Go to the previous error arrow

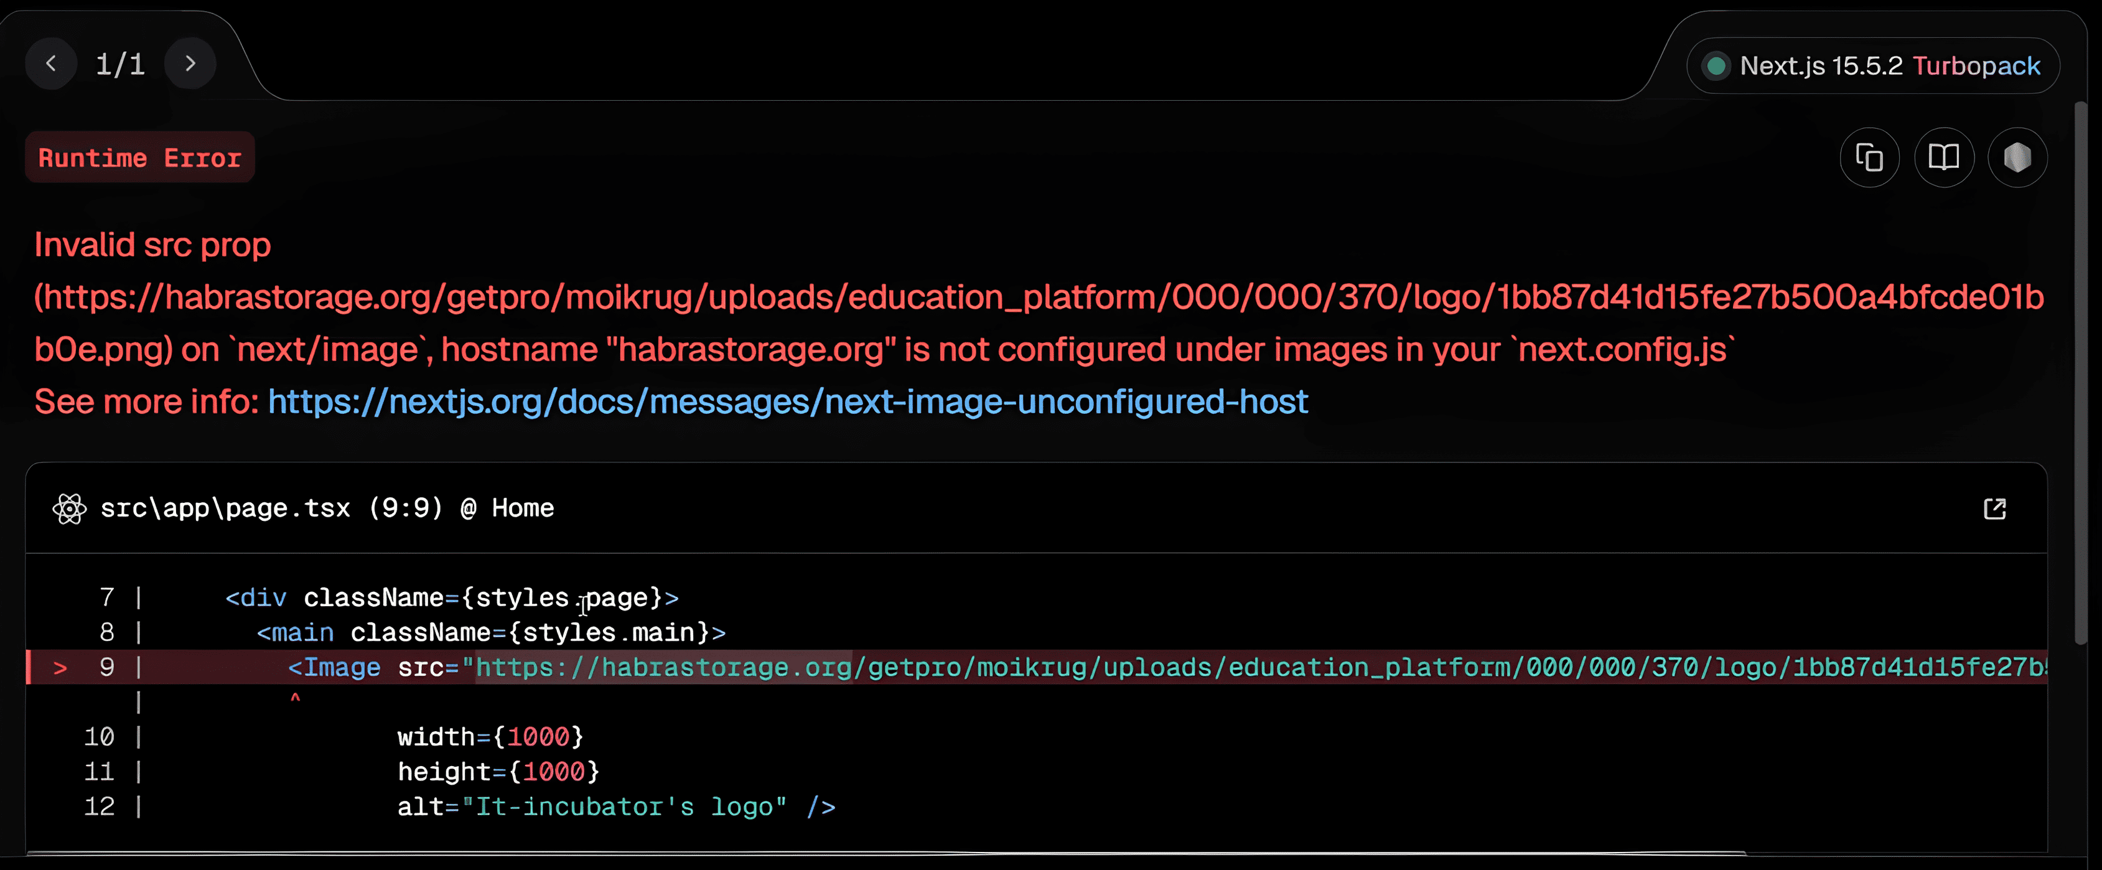52,63
